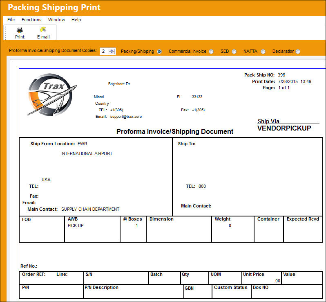Click the zip code 33133
The height and width of the screenshot is (302, 326).
pos(197,97)
